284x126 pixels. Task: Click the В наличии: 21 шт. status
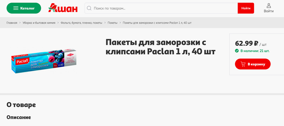coord(255,51)
